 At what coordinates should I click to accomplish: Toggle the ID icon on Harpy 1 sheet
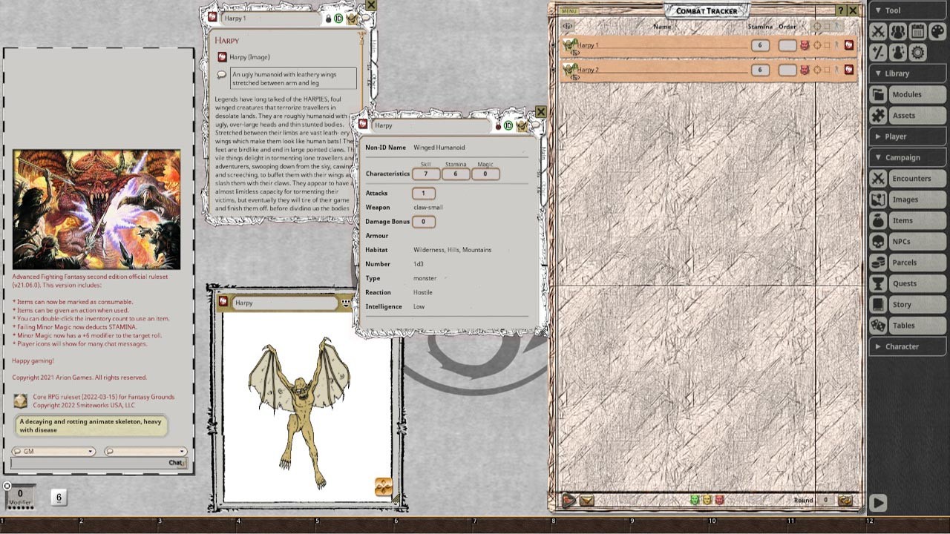point(338,19)
